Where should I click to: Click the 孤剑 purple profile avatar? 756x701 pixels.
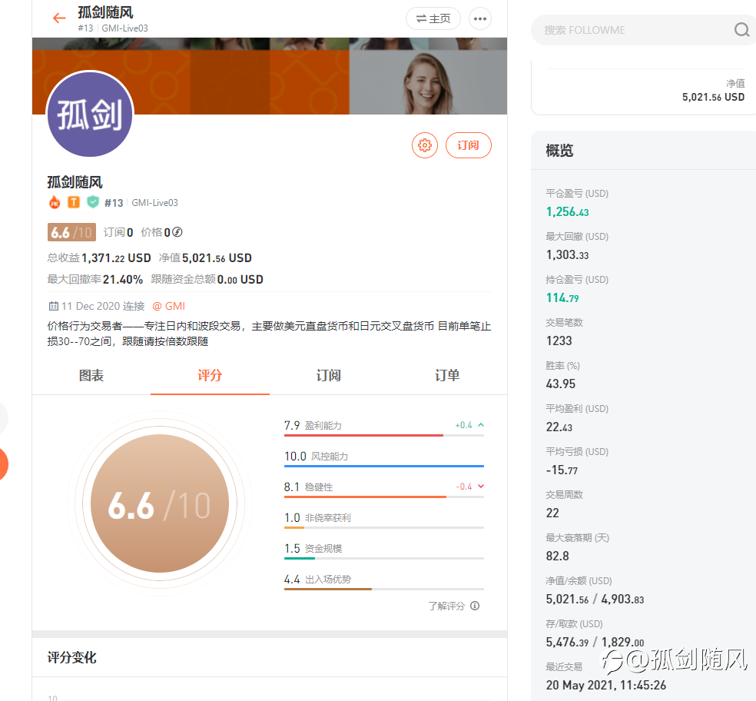(x=90, y=114)
